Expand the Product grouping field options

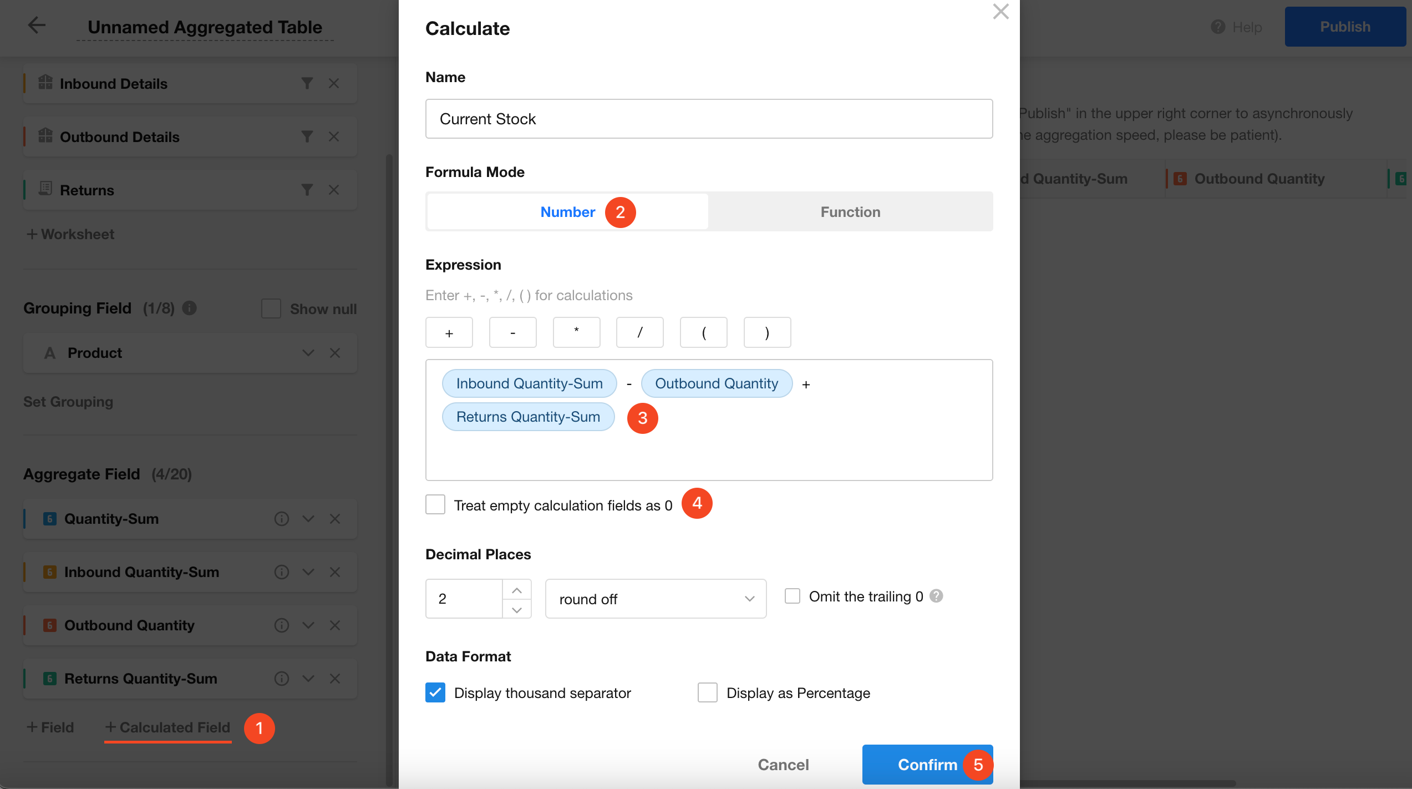click(308, 353)
